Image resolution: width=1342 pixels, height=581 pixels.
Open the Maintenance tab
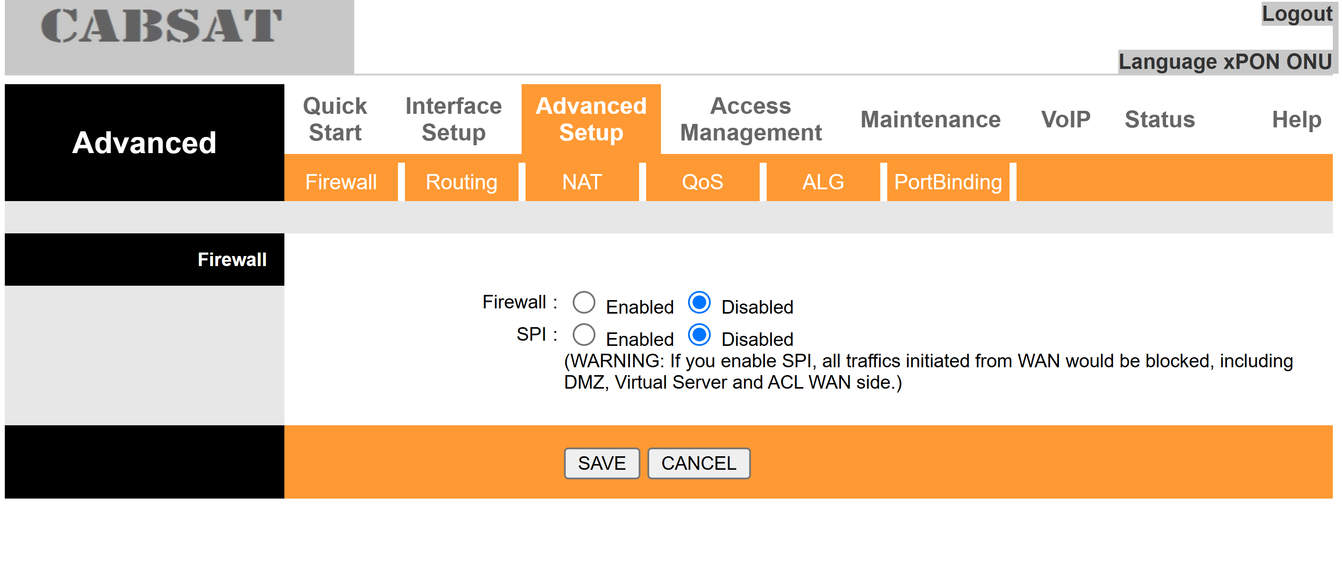coord(930,119)
